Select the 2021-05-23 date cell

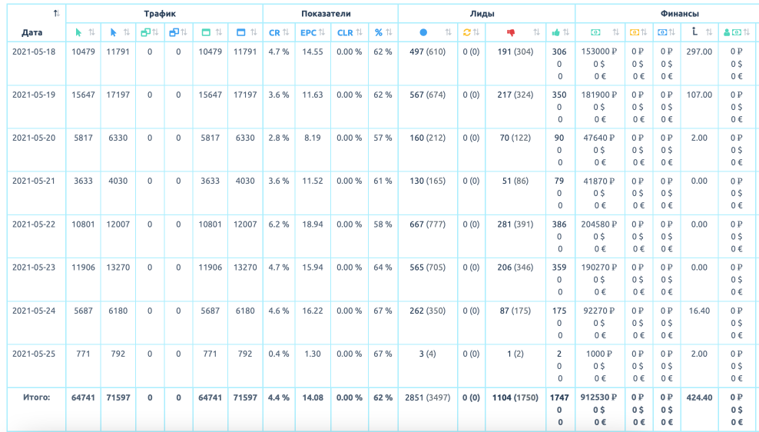[x=34, y=268]
